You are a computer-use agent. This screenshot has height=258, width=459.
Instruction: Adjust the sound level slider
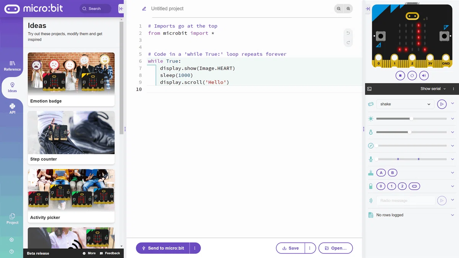pos(411,159)
